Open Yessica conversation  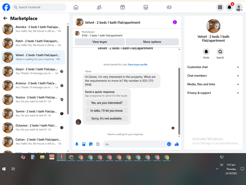pos(33,99)
